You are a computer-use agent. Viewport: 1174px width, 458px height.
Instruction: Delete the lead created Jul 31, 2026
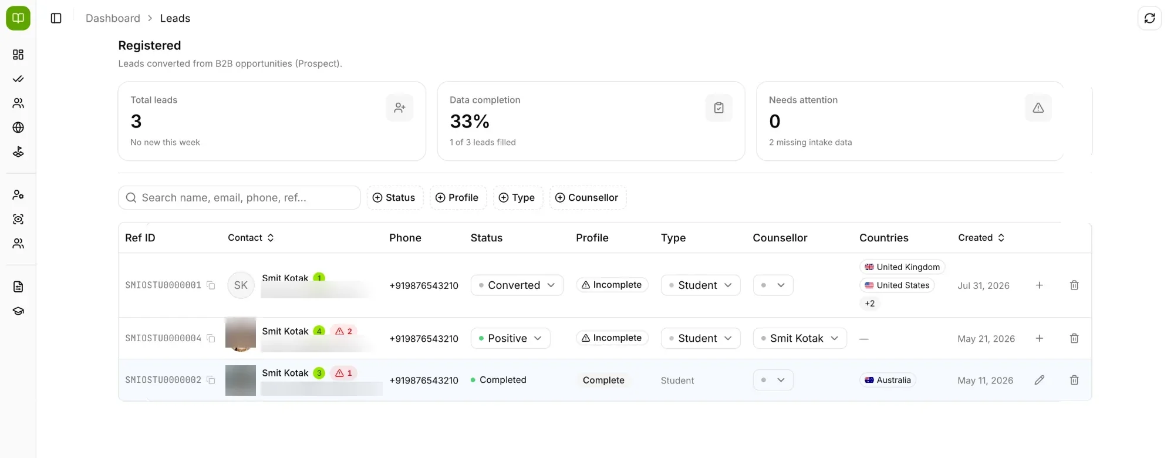1074,285
